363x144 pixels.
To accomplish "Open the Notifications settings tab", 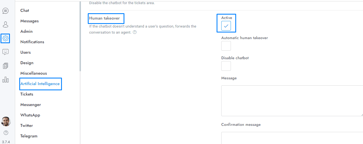I will [x=32, y=42].
